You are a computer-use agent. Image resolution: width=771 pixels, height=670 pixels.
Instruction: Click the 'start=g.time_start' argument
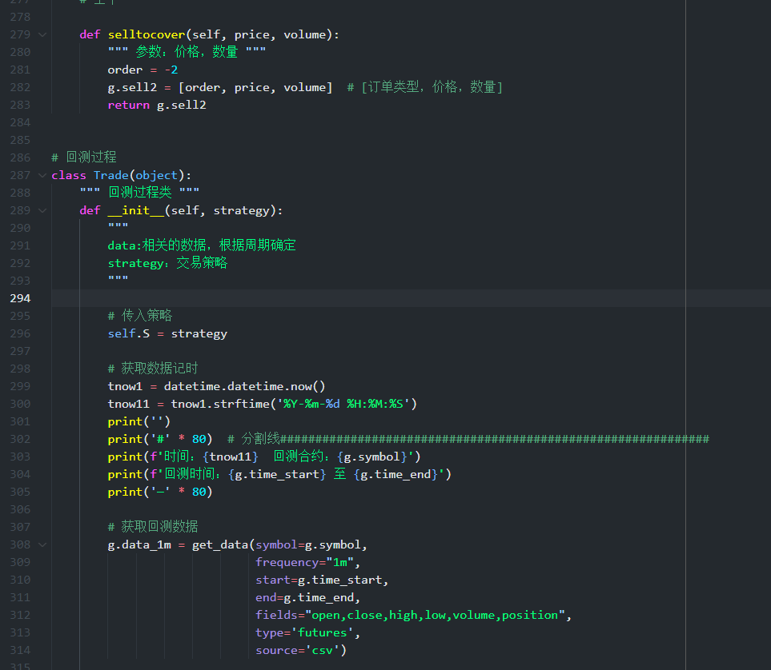319,580
